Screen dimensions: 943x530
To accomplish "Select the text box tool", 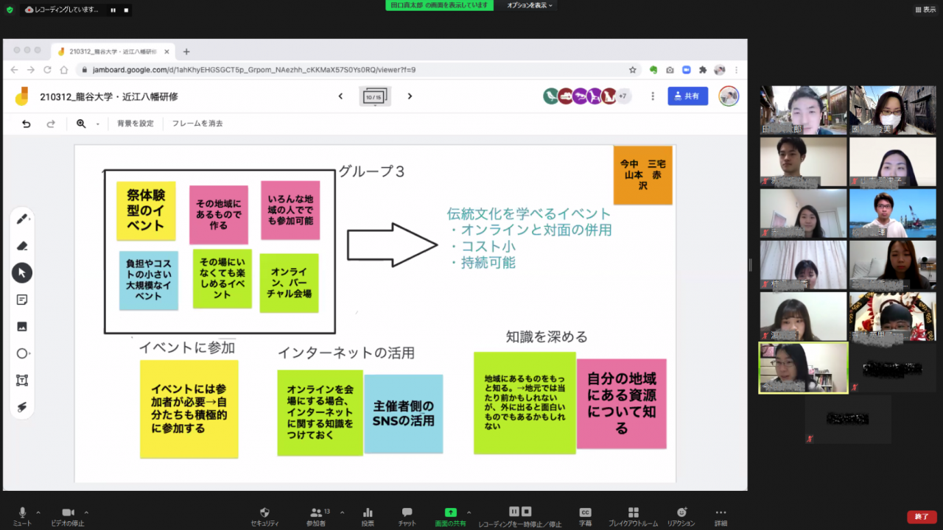I will tap(22, 381).
